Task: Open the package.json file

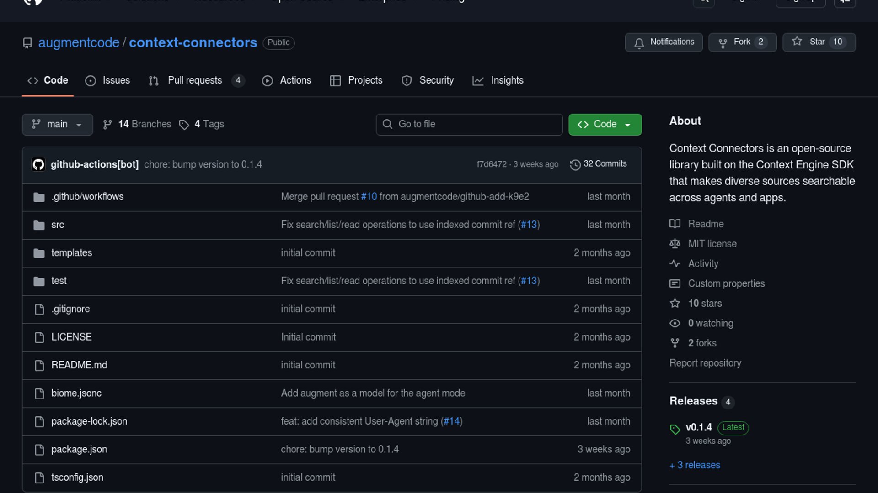Action: [x=79, y=449]
